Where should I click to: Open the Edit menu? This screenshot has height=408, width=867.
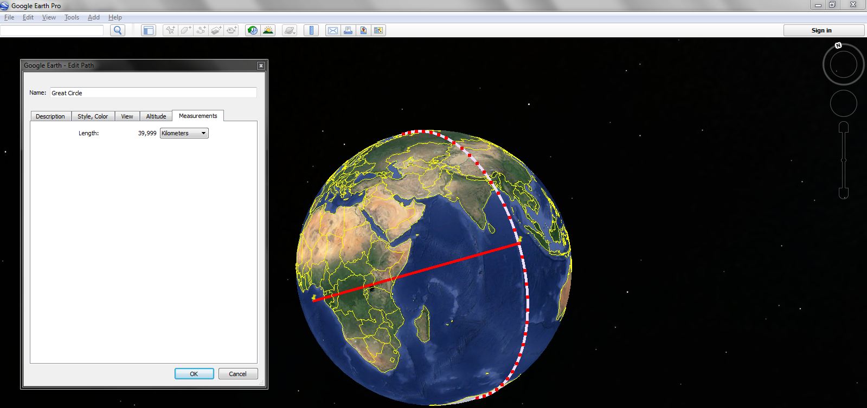point(28,17)
